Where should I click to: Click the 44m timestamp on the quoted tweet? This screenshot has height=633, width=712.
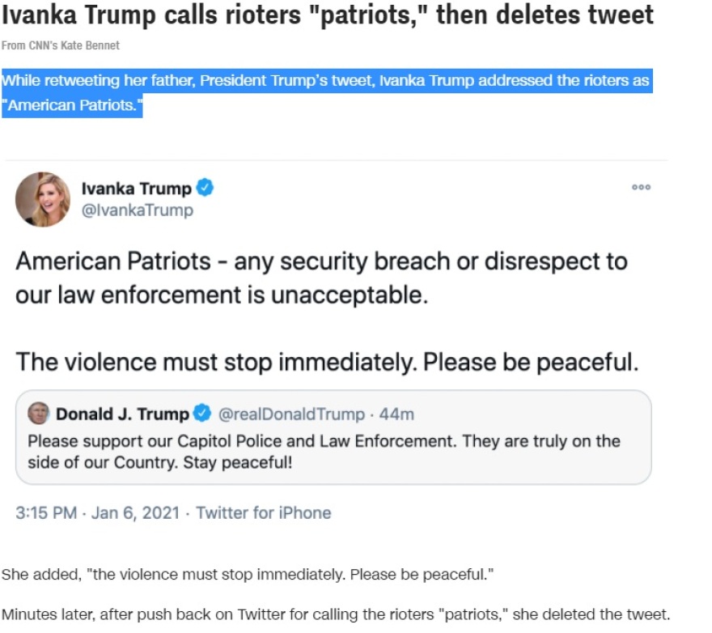(396, 414)
